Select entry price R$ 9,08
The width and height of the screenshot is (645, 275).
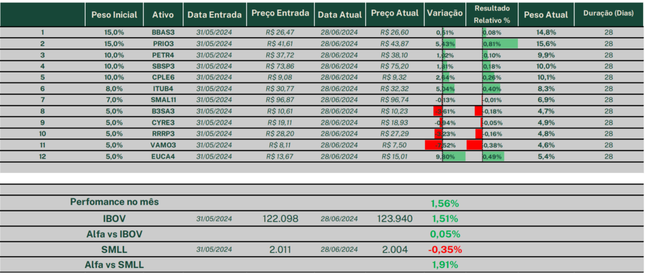280,77
